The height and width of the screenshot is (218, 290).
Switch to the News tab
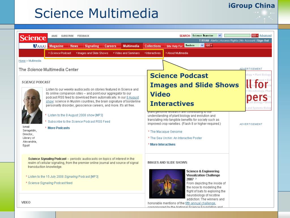74,46
